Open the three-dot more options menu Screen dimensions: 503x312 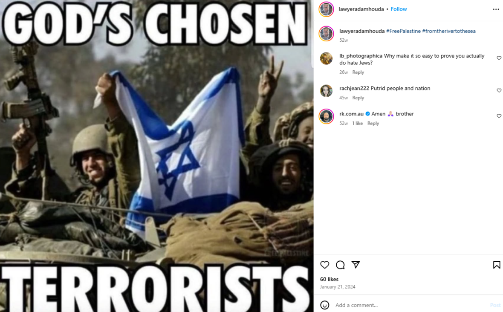(x=496, y=9)
